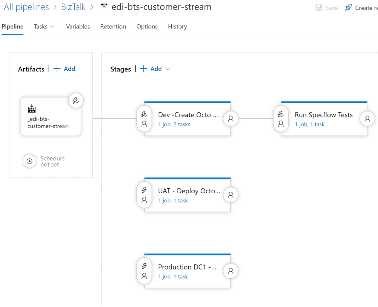
Task: Click the Save disk icon
Action: [318, 8]
